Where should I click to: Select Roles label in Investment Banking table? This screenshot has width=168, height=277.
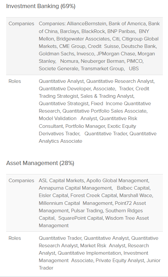(15, 81)
